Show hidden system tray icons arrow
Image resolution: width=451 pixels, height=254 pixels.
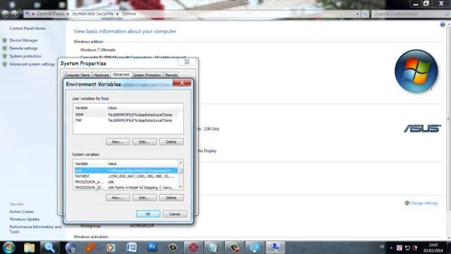(x=391, y=248)
